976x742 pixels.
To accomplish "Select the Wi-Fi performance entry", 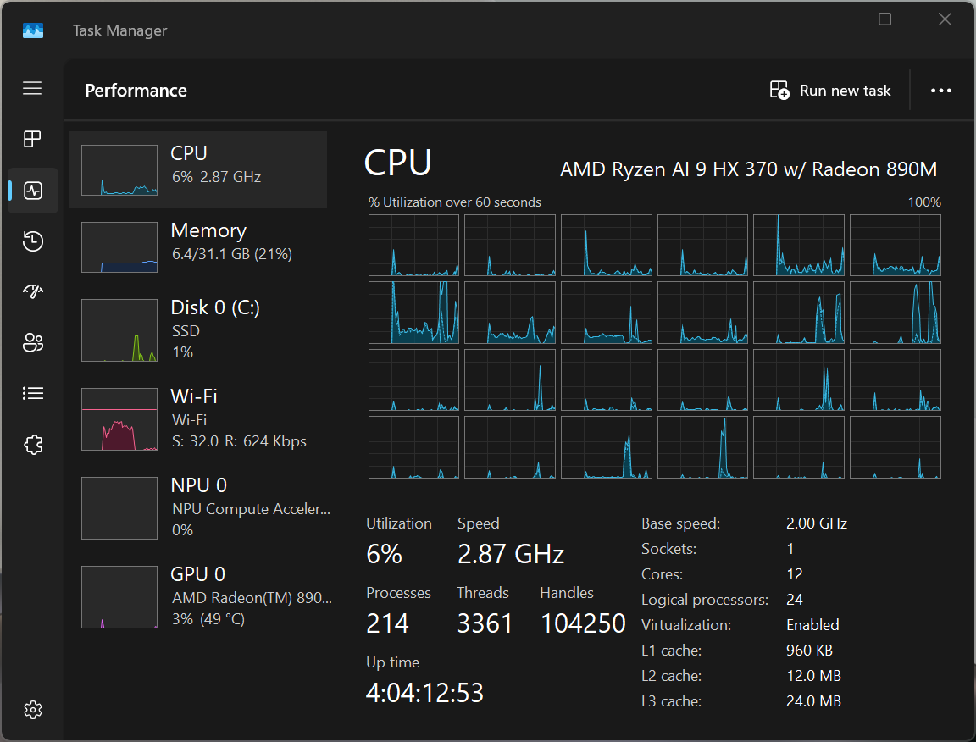I will click(197, 418).
